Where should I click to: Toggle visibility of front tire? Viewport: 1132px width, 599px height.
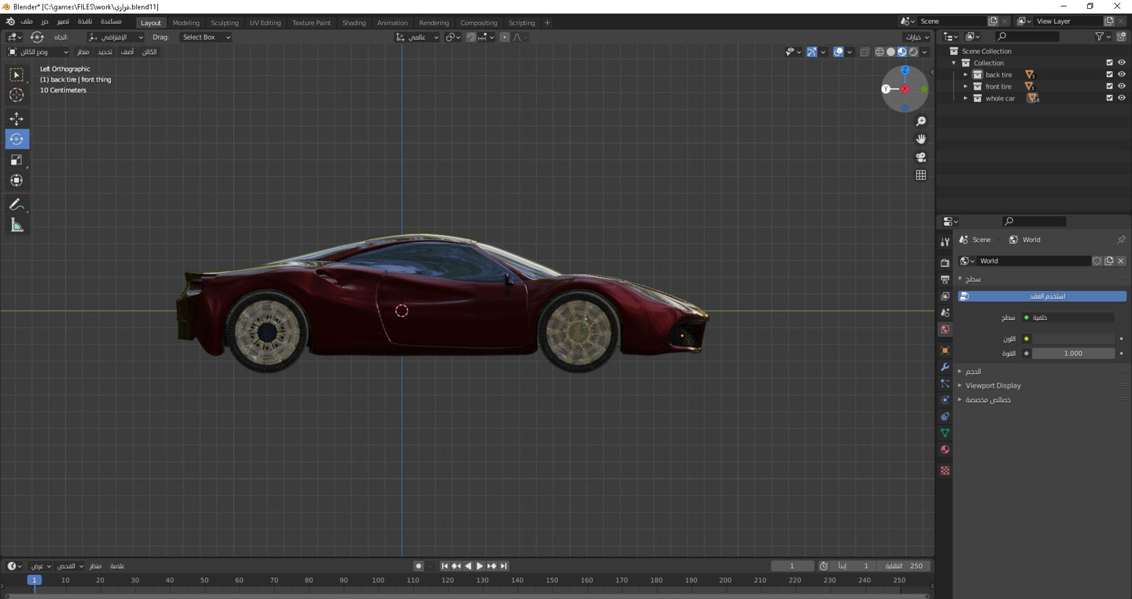coord(1121,86)
